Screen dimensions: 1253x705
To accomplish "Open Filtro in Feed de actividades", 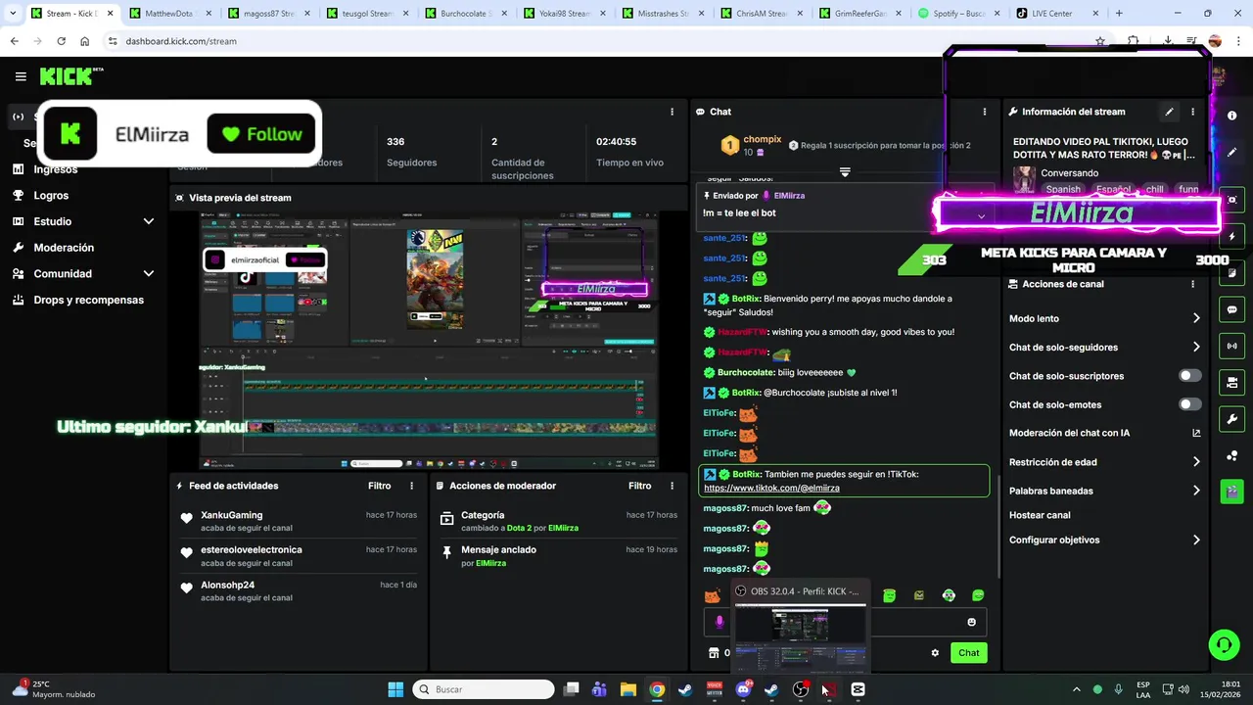I will pos(379,486).
